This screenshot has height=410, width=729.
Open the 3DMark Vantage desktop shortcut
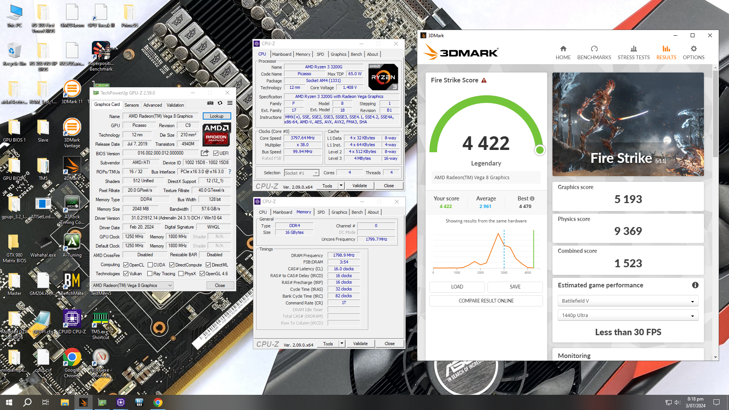pos(72,133)
